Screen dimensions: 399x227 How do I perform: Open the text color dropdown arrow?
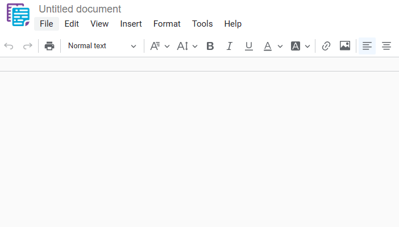280,47
